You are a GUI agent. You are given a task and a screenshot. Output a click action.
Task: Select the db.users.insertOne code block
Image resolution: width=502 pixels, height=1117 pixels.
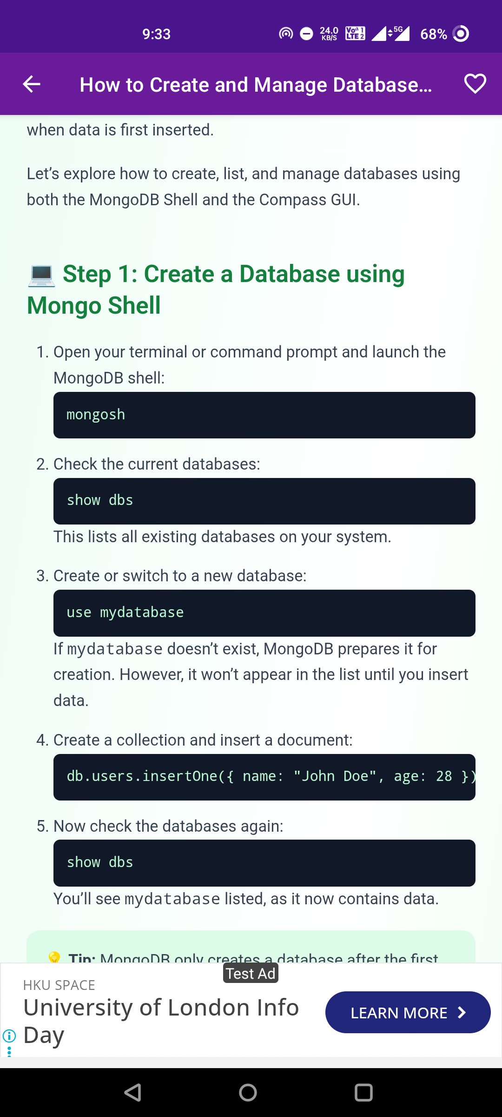(x=264, y=777)
